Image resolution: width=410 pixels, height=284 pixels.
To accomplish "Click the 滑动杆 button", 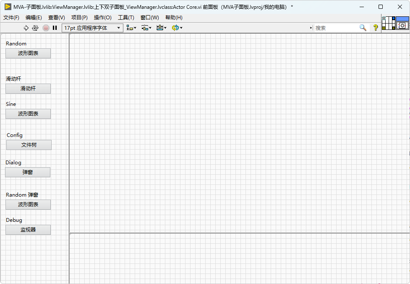I will (x=28, y=89).
